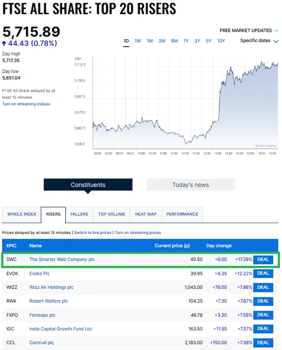Click DEAL button for Carnival plc
This screenshot has height=350, width=282.
coord(263,343)
